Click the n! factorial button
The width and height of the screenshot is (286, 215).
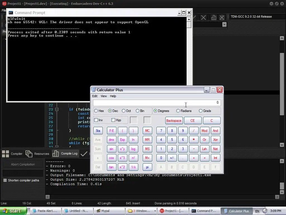click(133, 158)
